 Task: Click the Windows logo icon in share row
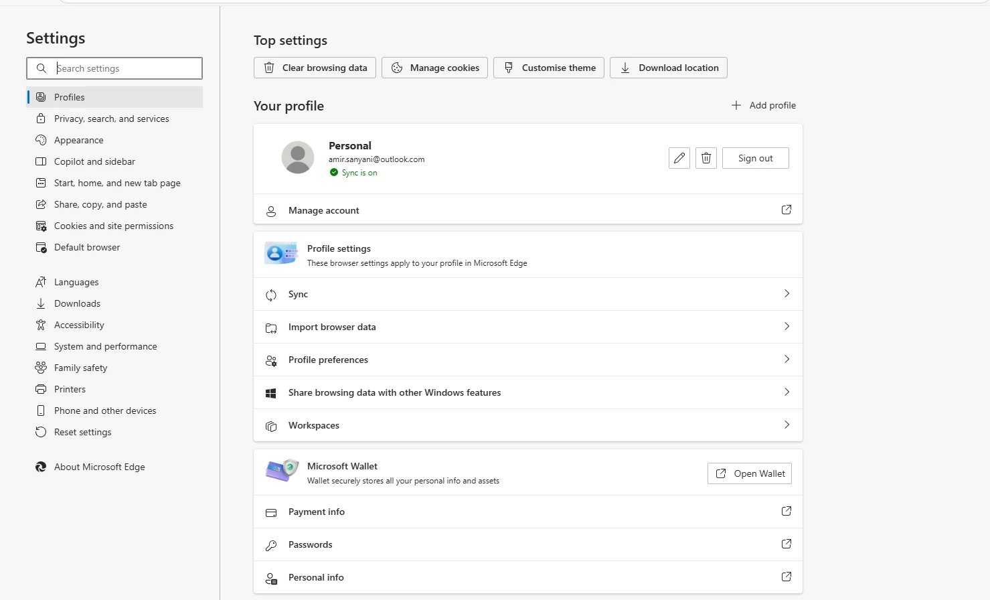click(x=271, y=393)
